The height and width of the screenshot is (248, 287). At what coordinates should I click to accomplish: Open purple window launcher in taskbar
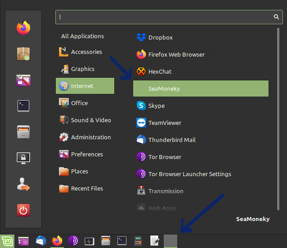pos(23,241)
